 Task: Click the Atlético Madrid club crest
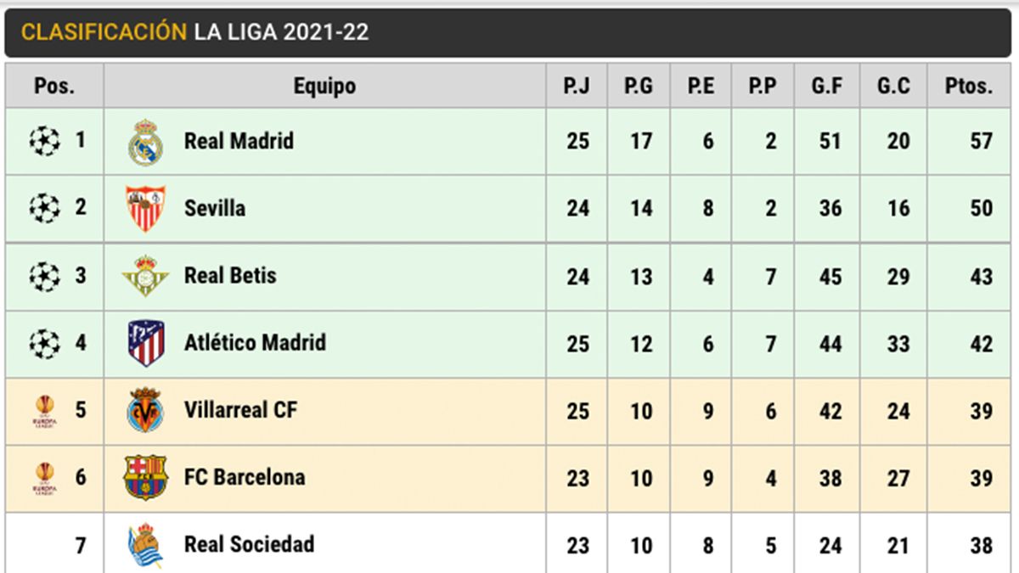click(x=145, y=343)
